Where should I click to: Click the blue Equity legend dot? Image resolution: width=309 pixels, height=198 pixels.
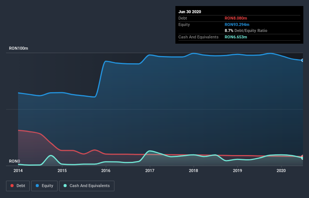pos(37,186)
